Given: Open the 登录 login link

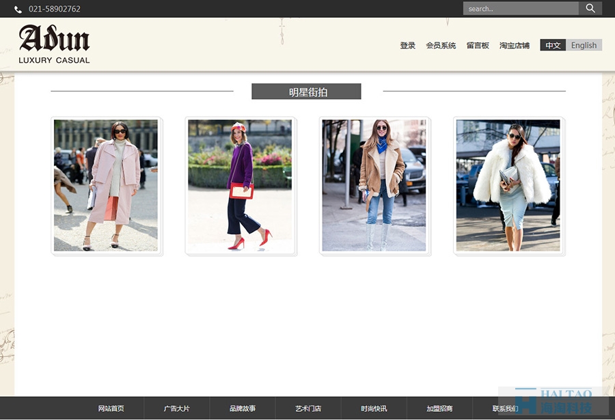Looking at the screenshot, I should 408,46.
